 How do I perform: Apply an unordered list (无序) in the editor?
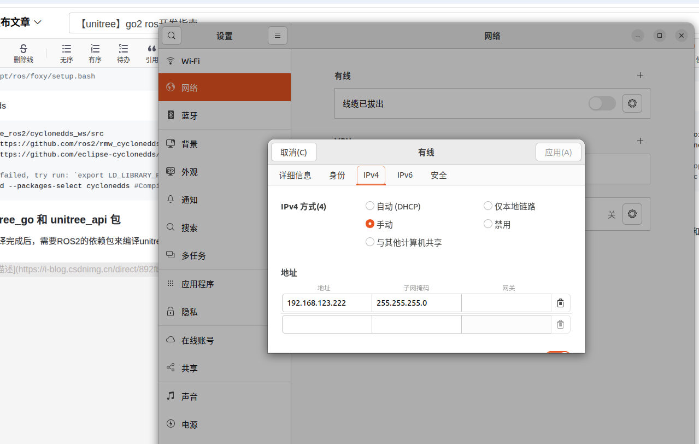[x=66, y=53]
